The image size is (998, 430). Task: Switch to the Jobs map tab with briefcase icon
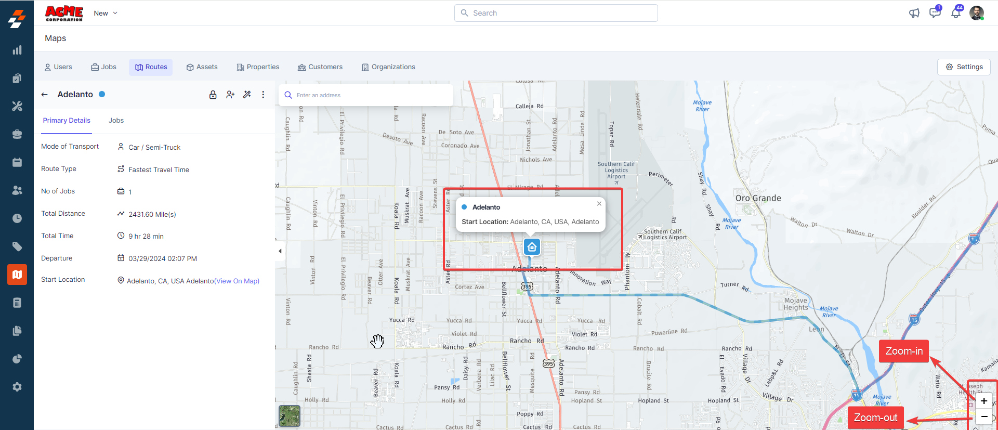(104, 67)
